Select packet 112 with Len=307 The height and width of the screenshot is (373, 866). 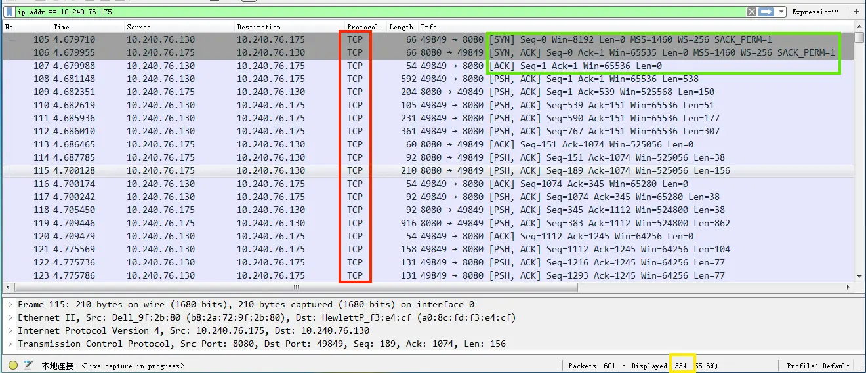(428, 131)
